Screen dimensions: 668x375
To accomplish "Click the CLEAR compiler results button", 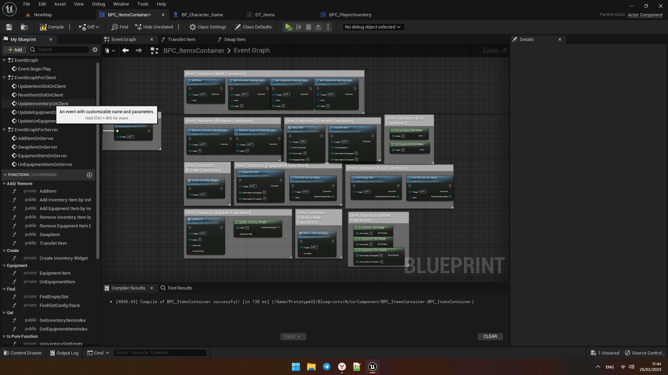I will click(490, 336).
